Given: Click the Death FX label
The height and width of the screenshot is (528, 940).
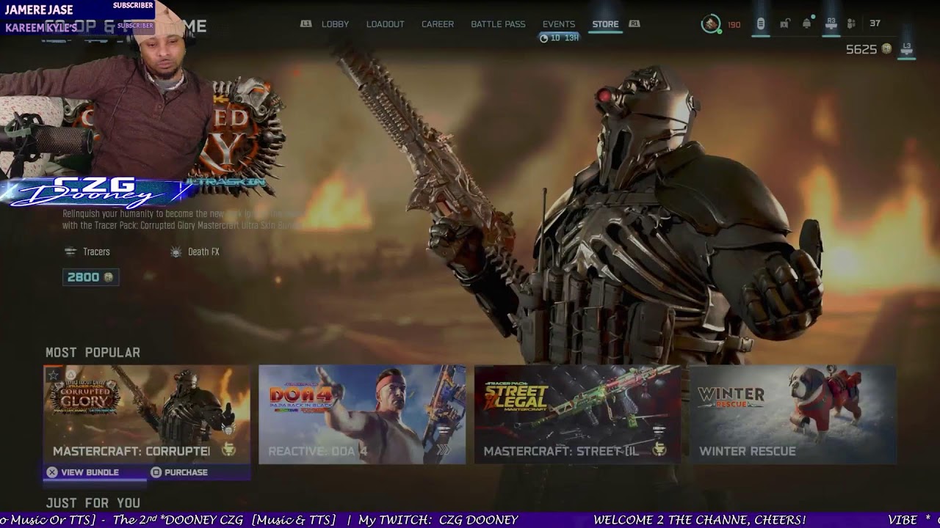Looking at the screenshot, I should pos(203,252).
